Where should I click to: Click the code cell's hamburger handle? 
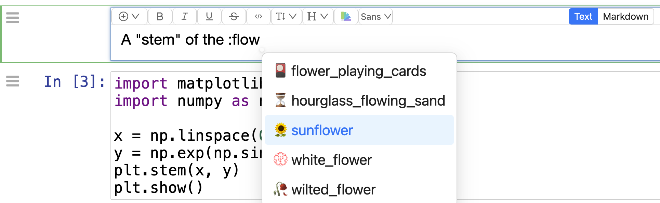pos(13,81)
